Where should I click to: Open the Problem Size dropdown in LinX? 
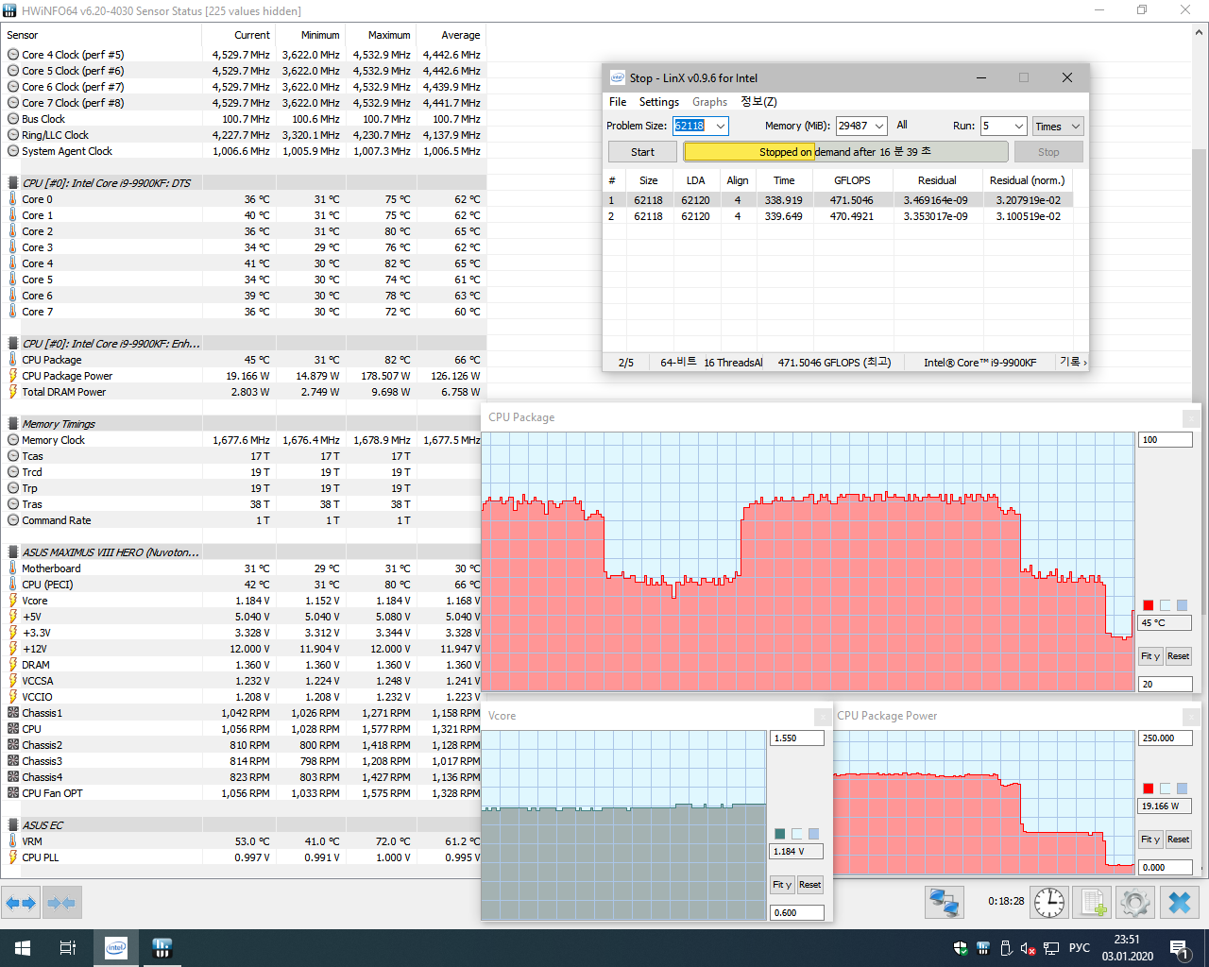(720, 126)
